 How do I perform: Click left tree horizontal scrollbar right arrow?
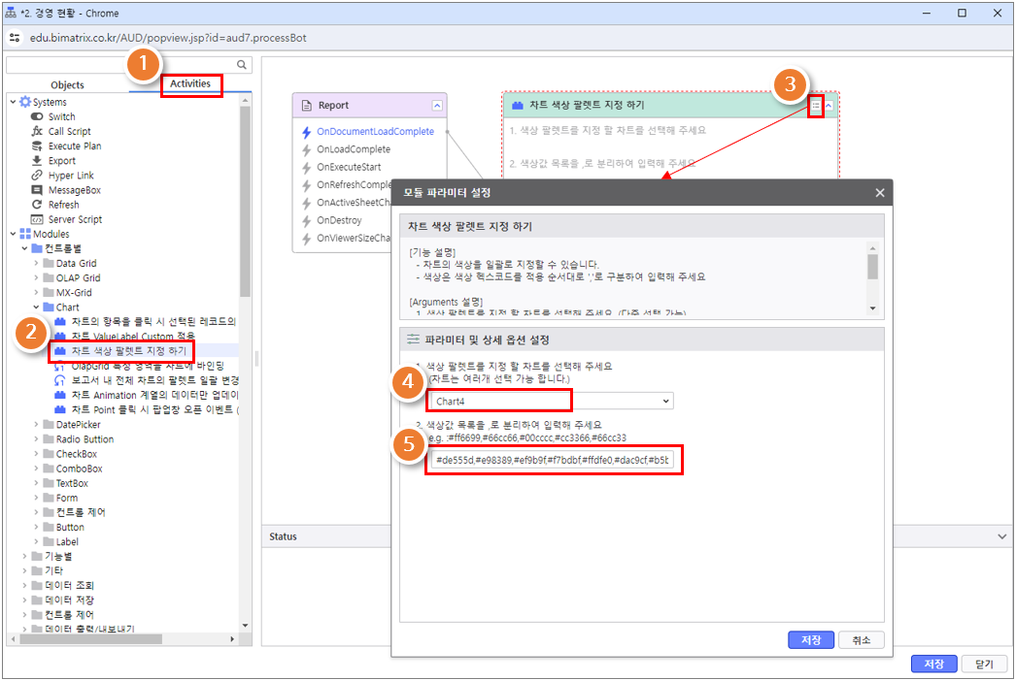232,639
